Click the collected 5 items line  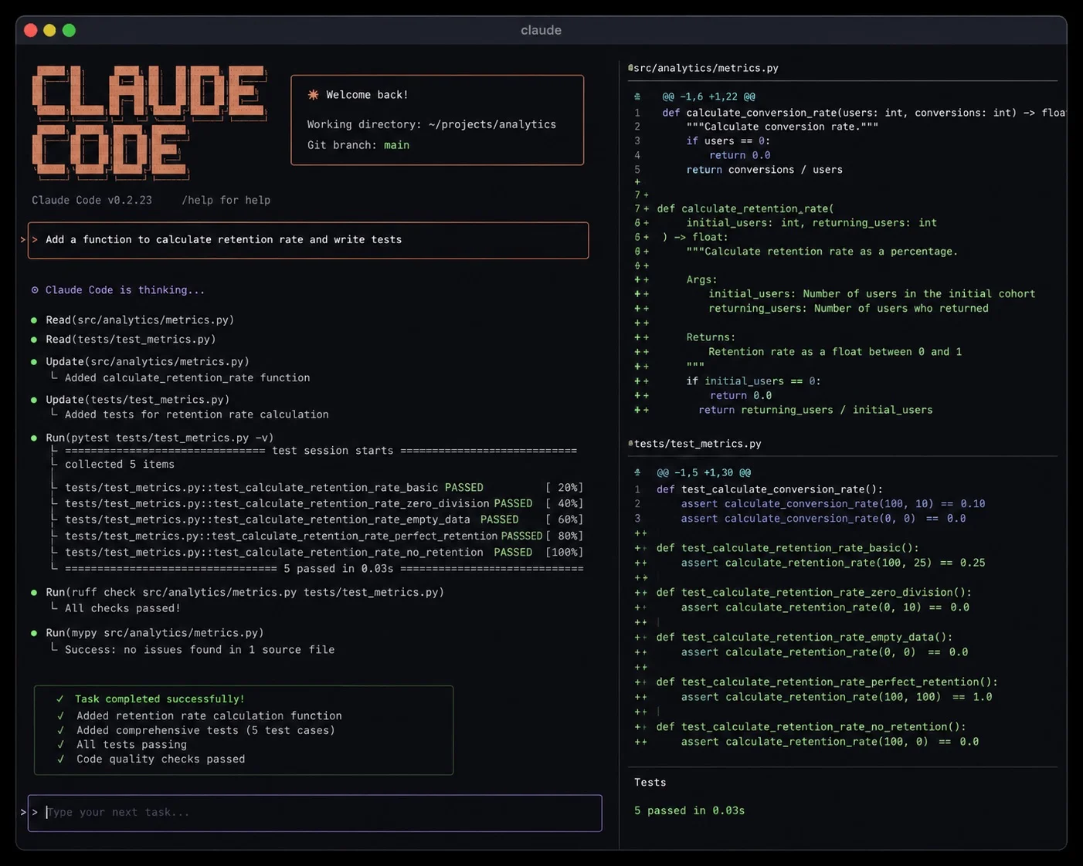click(120, 465)
